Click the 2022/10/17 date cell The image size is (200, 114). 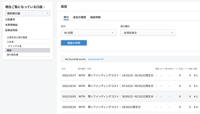pyautogui.click(x=69, y=76)
